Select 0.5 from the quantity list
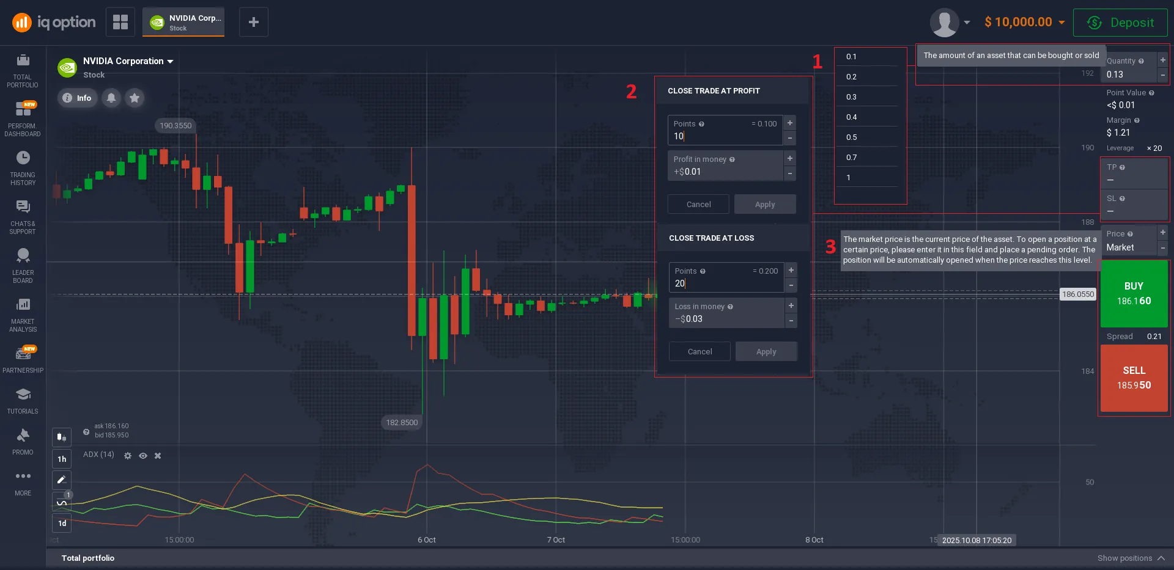This screenshot has height=570, width=1174. pyautogui.click(x=851, y=137)
